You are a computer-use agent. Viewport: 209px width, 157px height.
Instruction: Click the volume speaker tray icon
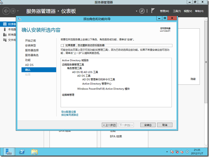click(182, 152)
